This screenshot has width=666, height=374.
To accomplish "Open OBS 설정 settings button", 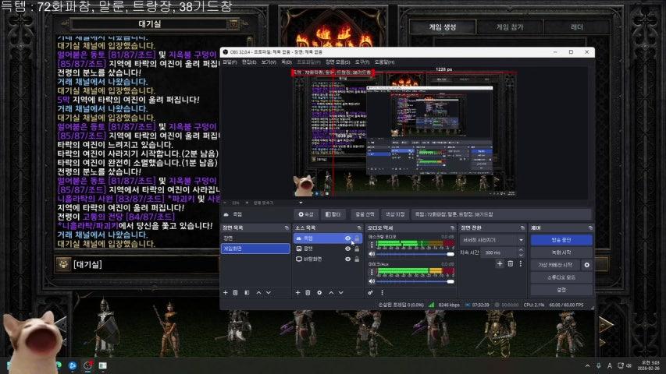I will point(561,290).
